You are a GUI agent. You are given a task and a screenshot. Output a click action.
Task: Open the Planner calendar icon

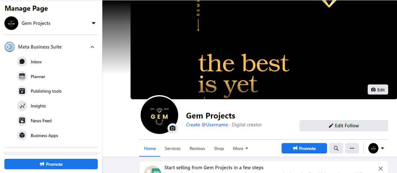pyautogui.click(x=22, y=77)
